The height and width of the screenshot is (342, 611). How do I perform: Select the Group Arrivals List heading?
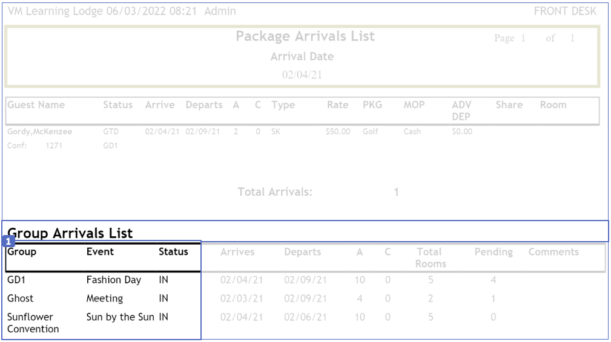(x=70, y=233)
